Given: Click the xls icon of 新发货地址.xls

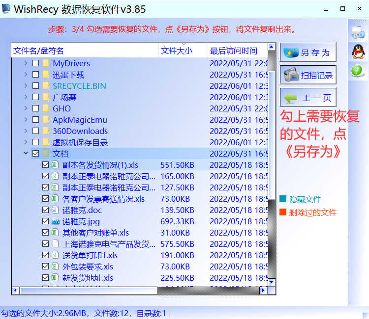Looking at the screenshot, I should [55, 277].
